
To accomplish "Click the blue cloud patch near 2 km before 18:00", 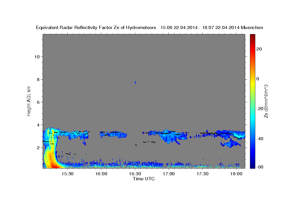I will tap(230, 144).
